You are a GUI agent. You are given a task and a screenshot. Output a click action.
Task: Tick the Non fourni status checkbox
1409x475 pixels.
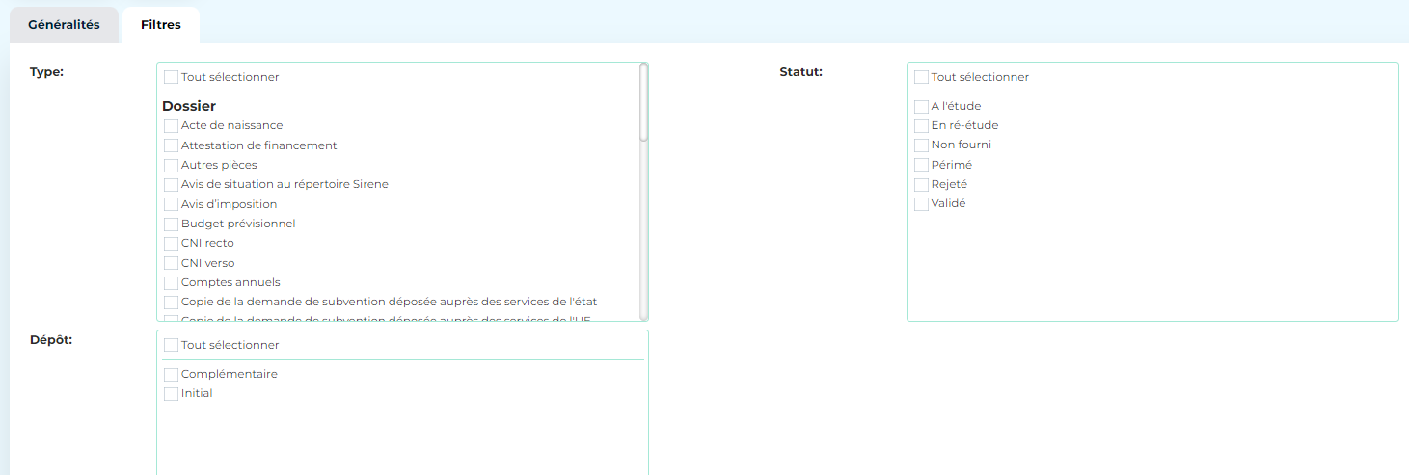(x=922, y=145)
